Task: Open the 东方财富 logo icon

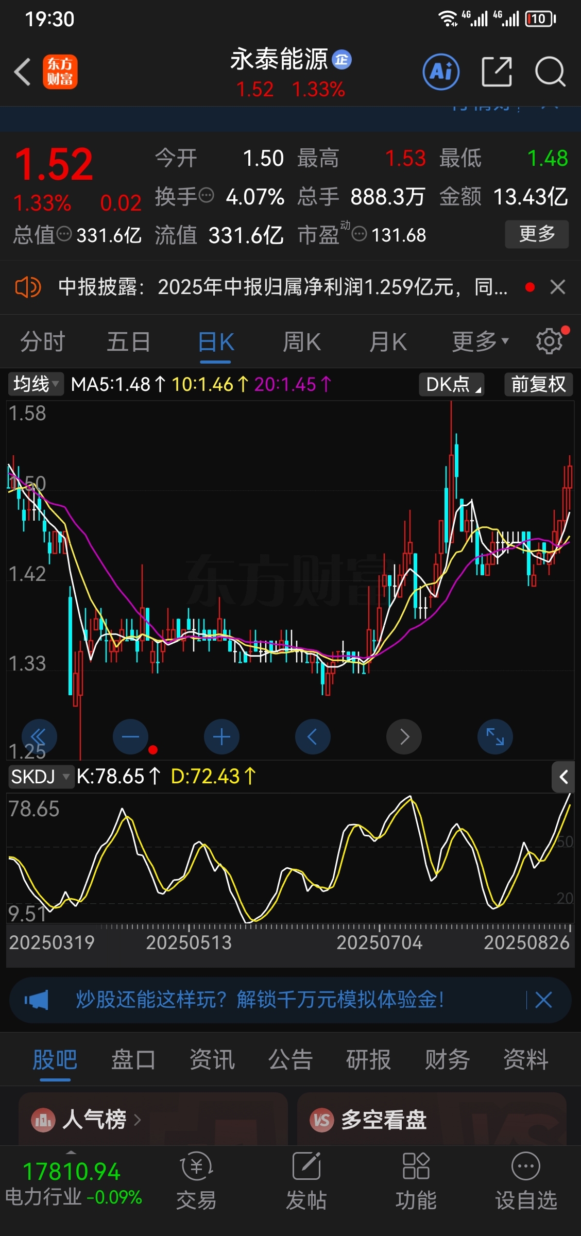Action: coord(60,72)
